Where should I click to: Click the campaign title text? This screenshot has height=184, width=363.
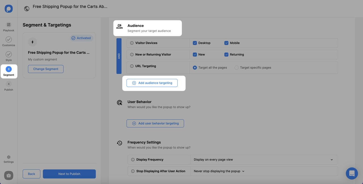click(70, 6)
